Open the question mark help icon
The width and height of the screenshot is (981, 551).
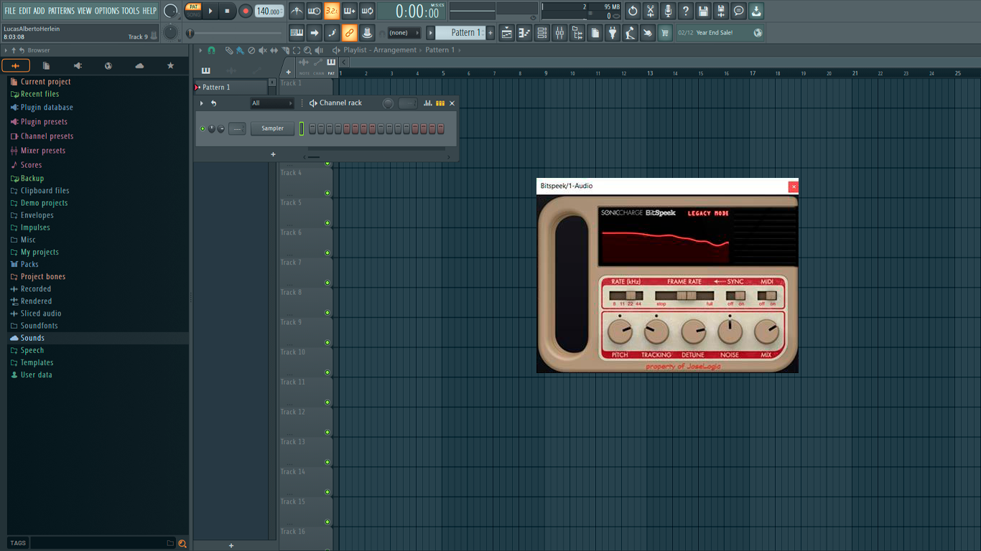coord(686,11)
